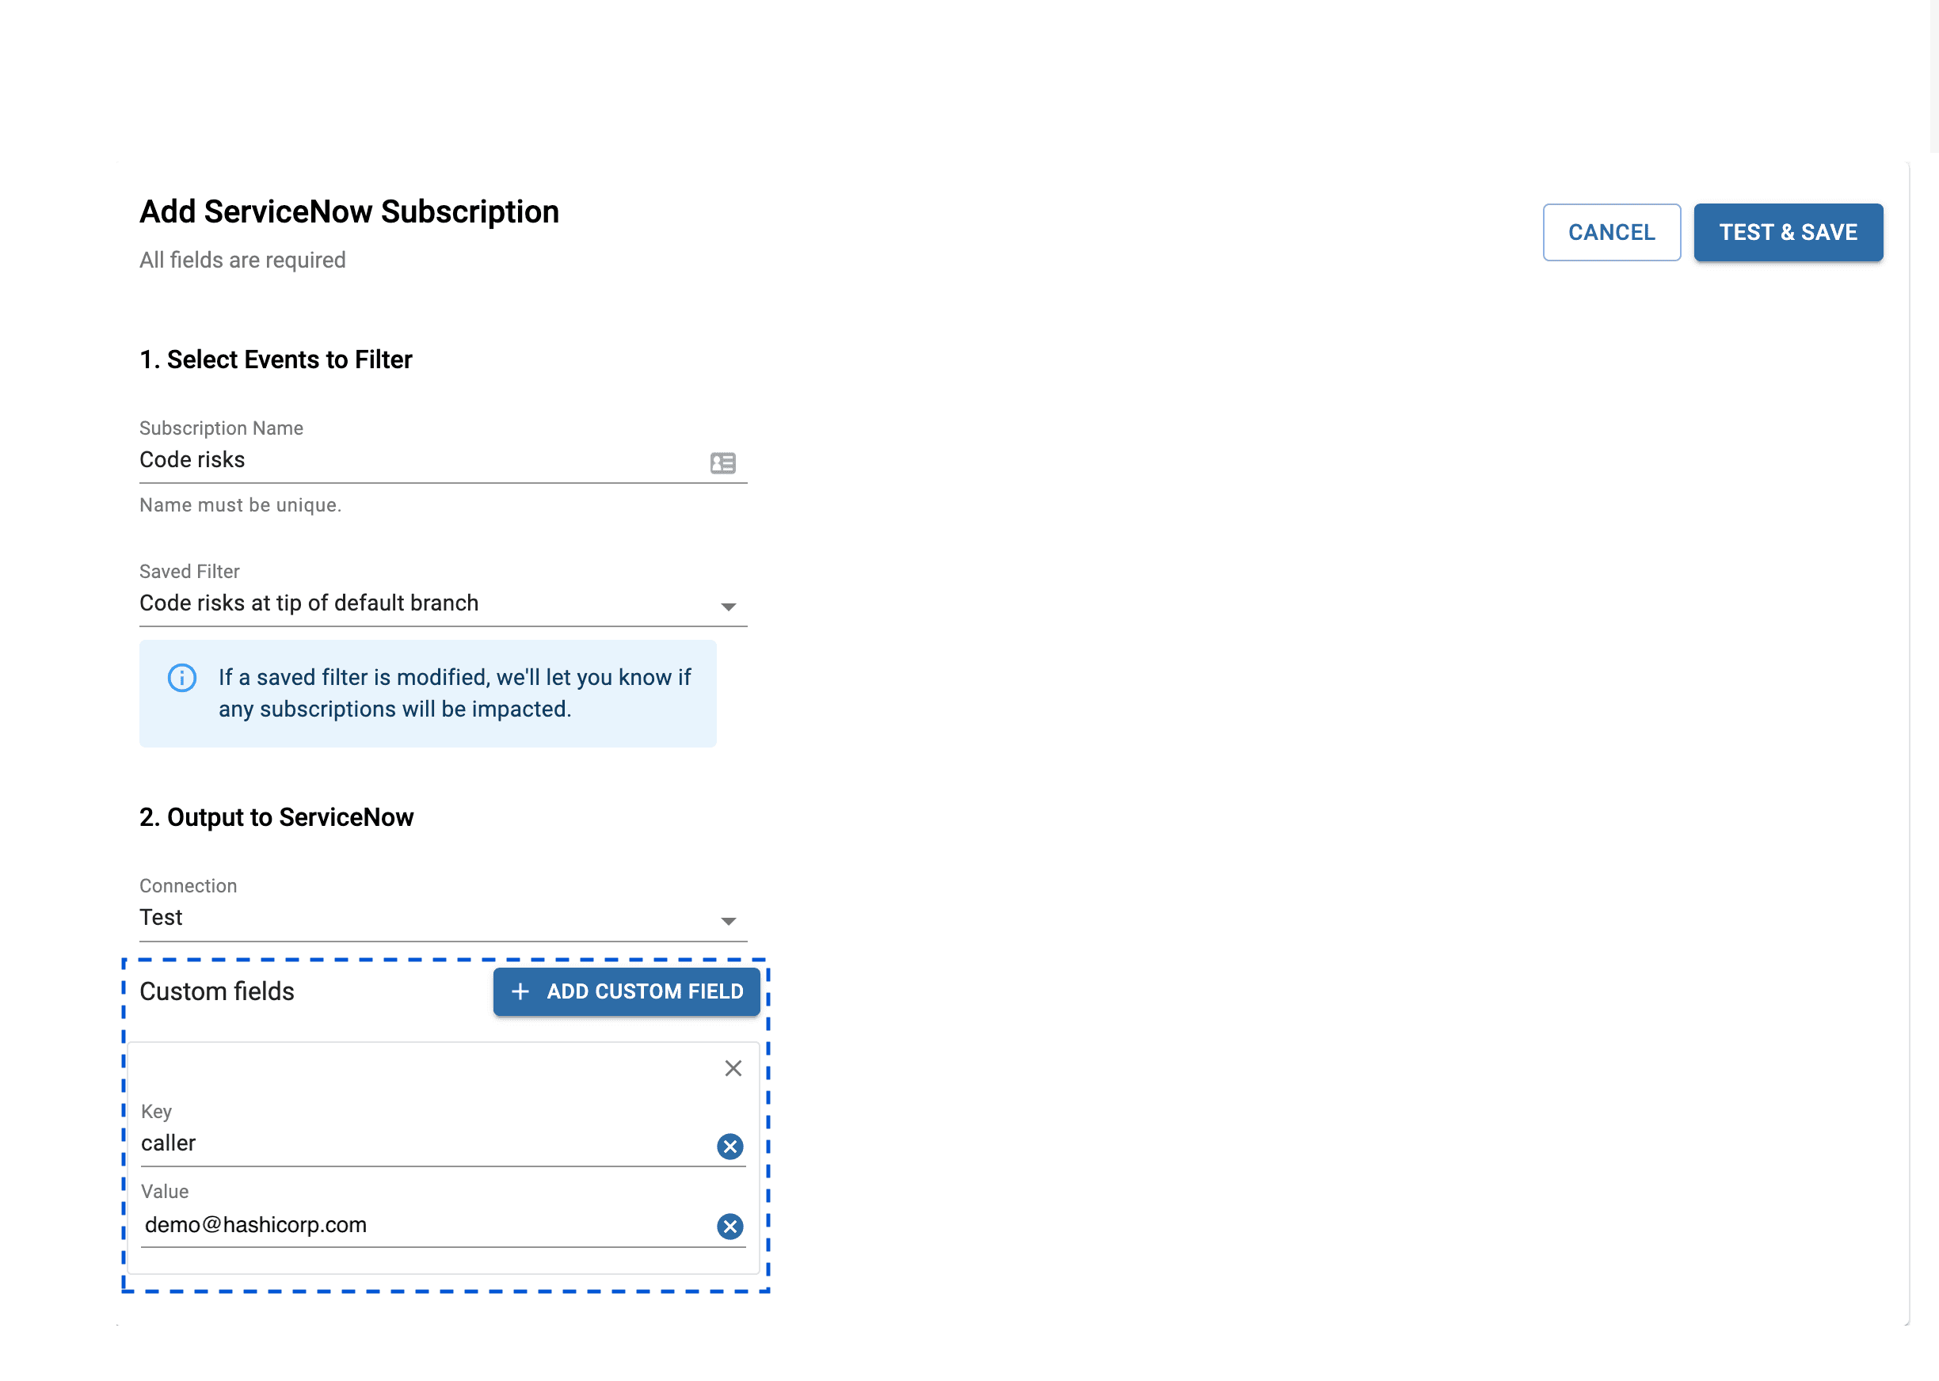Image resolution: width=1939 pixels, height=1381 pixels.
Task: Click the 'Custom fields' label
Action: click(x=217, y=991)
